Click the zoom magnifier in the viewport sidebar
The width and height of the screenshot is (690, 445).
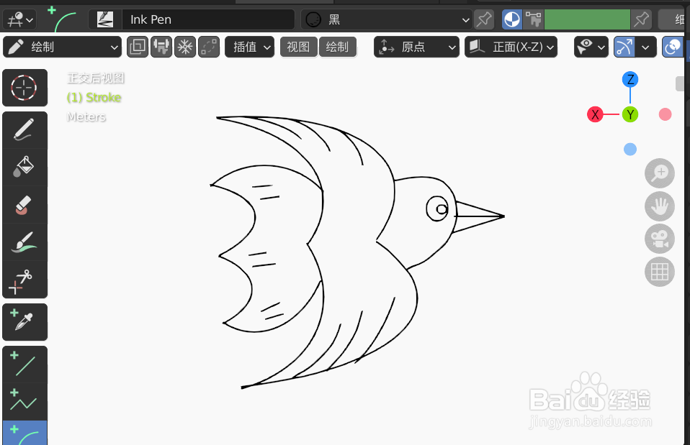tap(659, 173)
